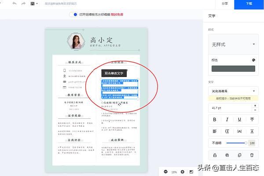Click the redo arrow icon
The height and width of the screenshot is (176, 264).
tap(23, 4)
